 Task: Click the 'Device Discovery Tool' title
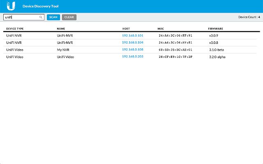point(40,6)
